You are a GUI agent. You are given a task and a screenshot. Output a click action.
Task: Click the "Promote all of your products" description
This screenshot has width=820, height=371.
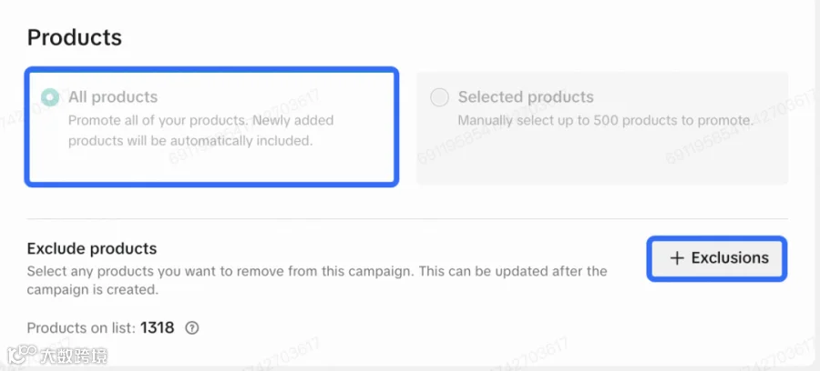pyautogui.click(x=200, y=131)
